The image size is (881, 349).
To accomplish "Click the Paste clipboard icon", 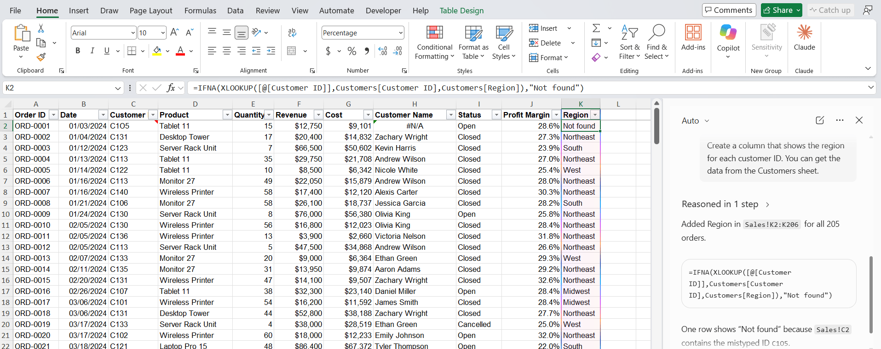I will point(21,33).
